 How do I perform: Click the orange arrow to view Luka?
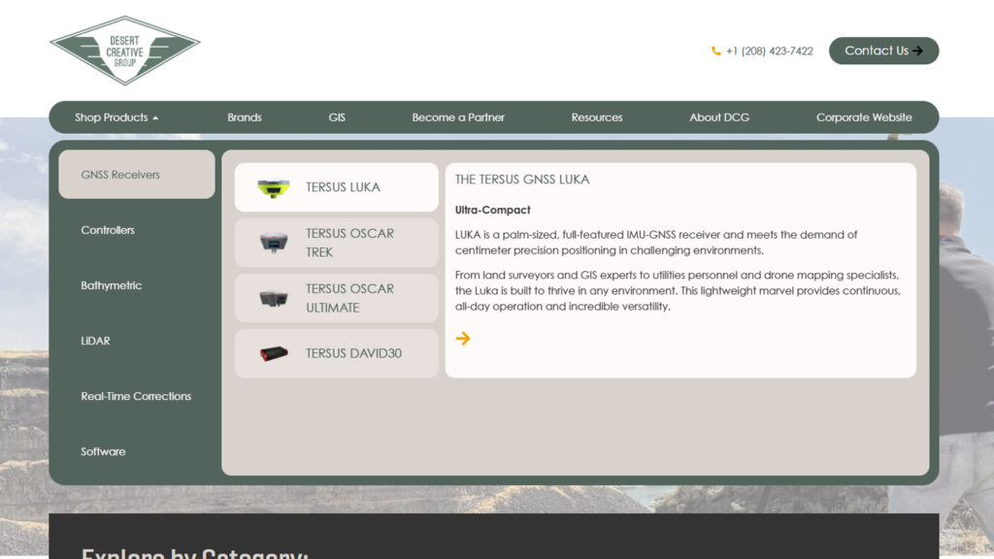pyautogui.click(x=463, y=339)
